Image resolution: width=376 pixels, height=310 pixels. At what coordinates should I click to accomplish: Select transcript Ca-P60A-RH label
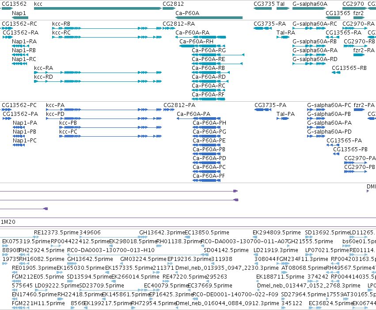(x=196, y=42)
